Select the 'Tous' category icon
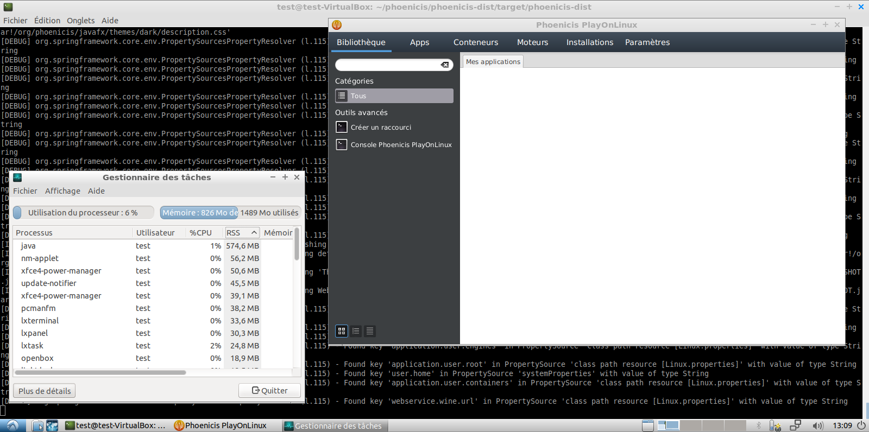 342,96
